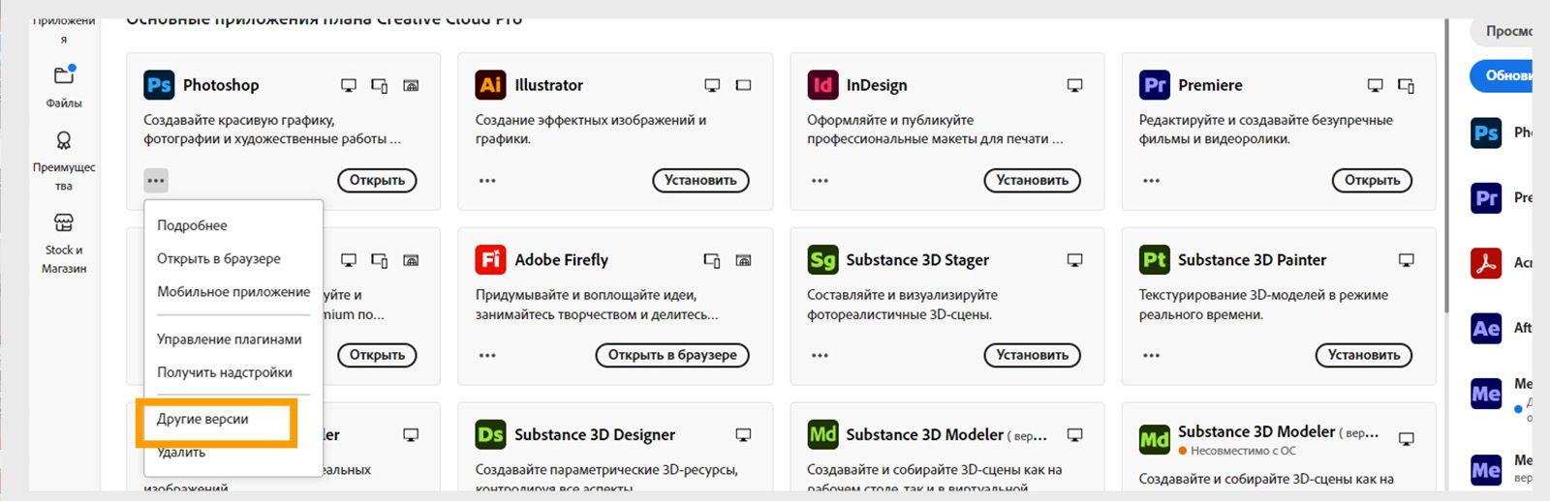Open the InDesign three-dots options menu
This screenshot has width=1550, height=501.
820,180
